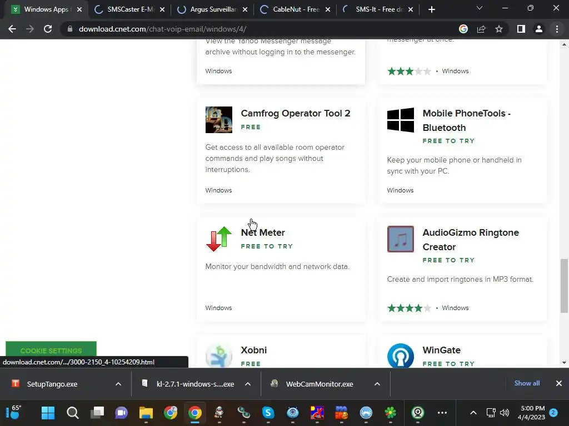Screen dimensions: 569x426
Task: Open the Net Meter title link
Action: tap(263, 232)
